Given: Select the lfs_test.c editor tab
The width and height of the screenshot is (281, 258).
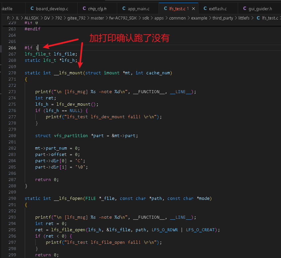Looking at the screenshot, I should point(177,9).
